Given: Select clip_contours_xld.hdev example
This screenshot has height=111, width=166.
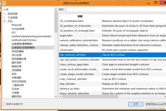Looking at the screenshot, I should tap(73, 55).
